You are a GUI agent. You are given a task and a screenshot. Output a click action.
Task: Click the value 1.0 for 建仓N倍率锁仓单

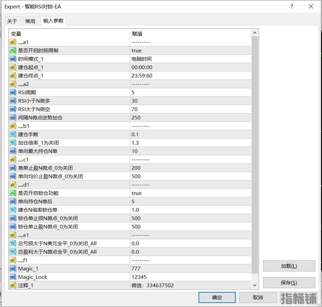click(135, 210)
